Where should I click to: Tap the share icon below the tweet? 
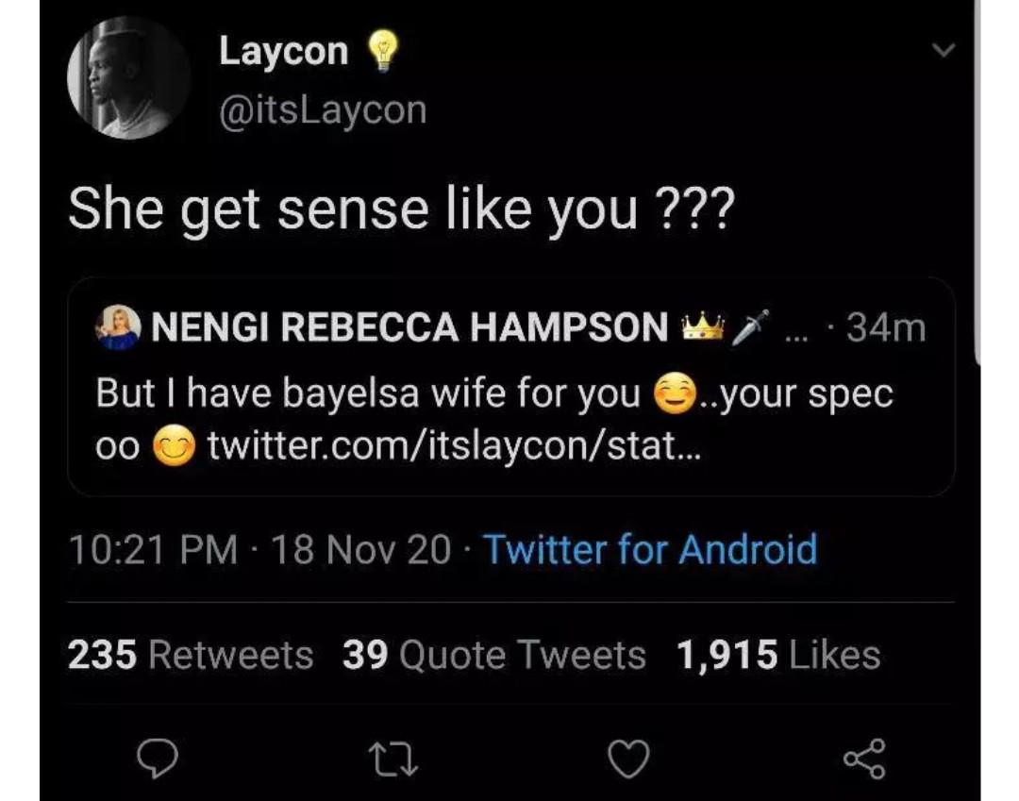pyautogui.click(x=863, y=757)
